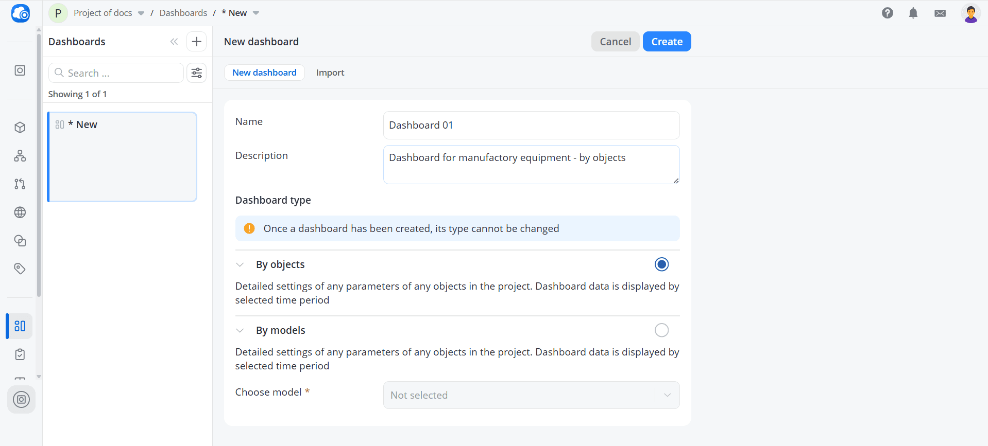
Task: Select the active dashboards icon in sidebar
Action: pos(20,326)
